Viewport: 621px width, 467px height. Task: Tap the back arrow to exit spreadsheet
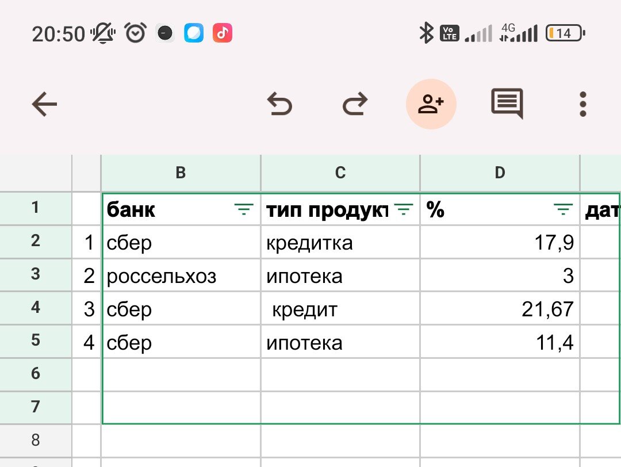coord(44,104)
